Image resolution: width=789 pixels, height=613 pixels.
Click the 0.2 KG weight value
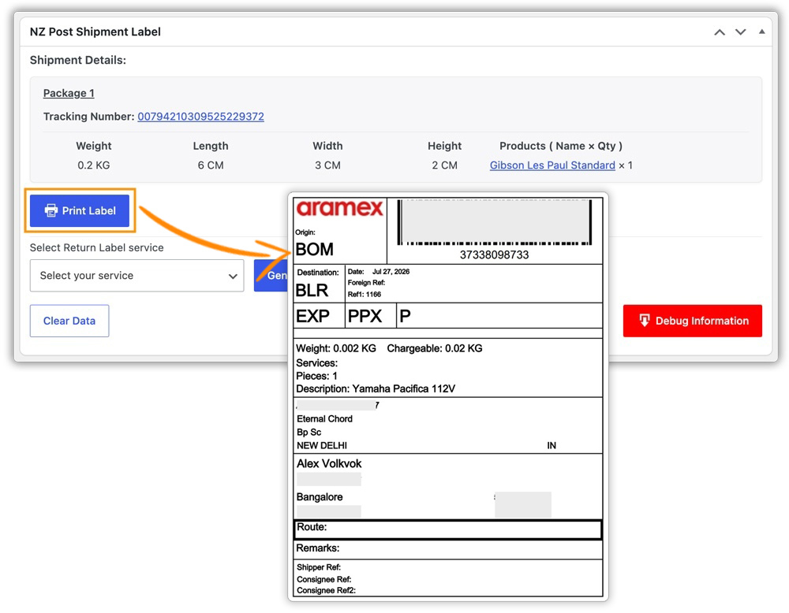tap(94, 165)
